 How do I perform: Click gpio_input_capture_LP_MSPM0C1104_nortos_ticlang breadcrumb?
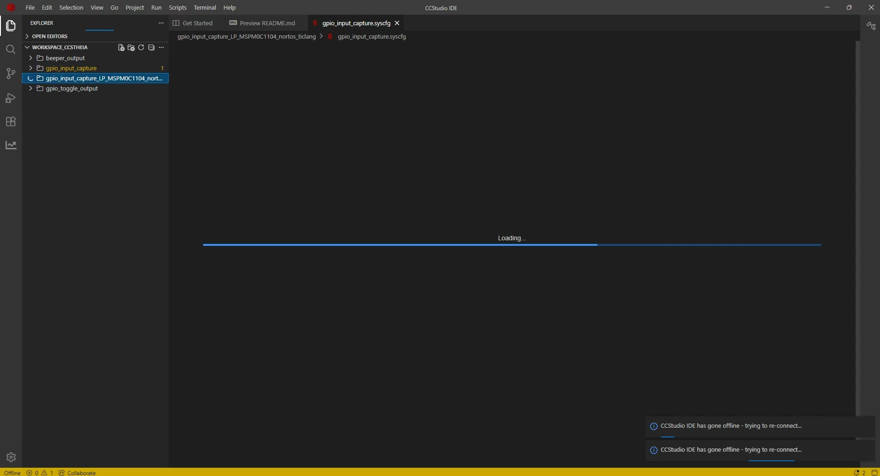tap(247, 36)
